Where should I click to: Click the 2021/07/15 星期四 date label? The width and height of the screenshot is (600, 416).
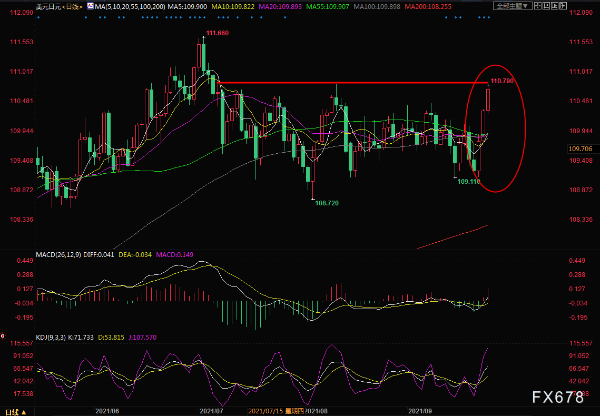276,410
